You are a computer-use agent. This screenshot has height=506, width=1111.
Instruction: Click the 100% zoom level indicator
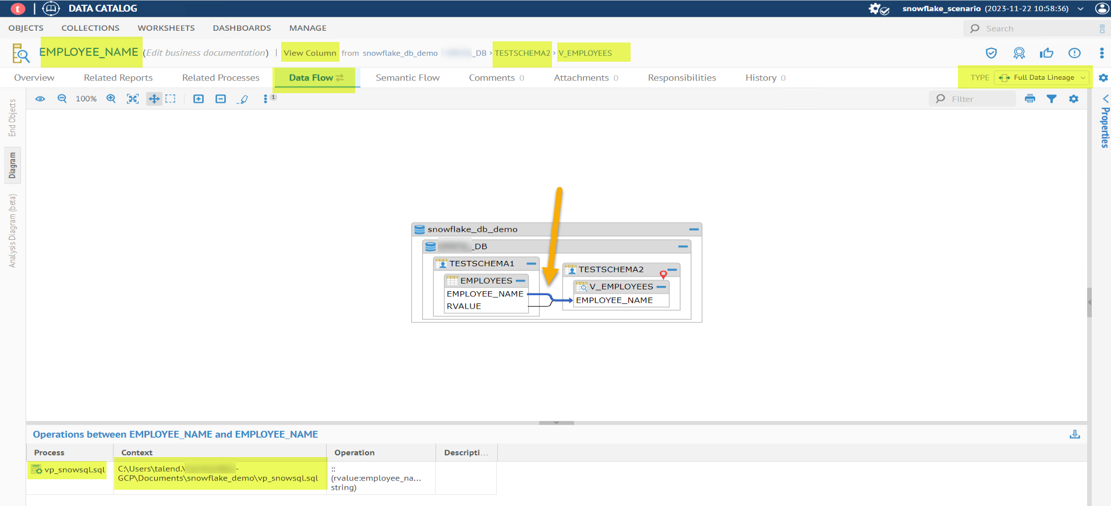click(86, 99)
